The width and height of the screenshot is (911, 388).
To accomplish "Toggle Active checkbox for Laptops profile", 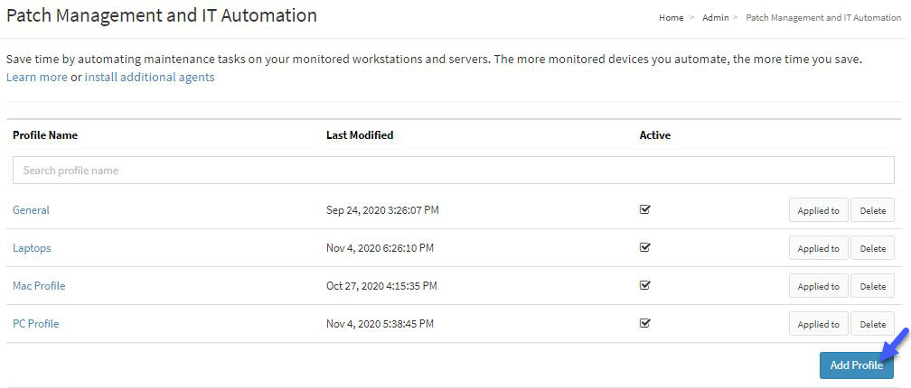I will point(644,247).
